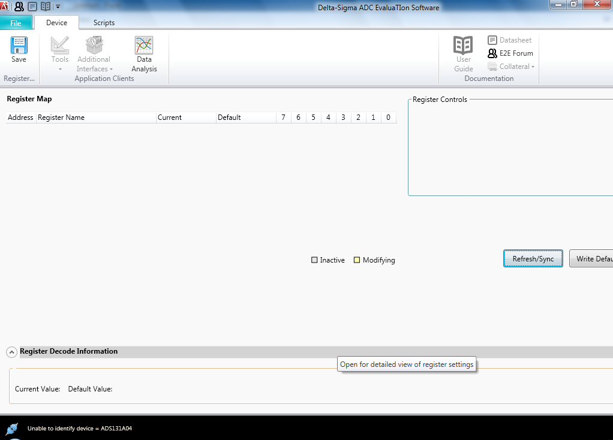Click the connection status icon in status bar
This screenshot has width=613, height=440.
click(12, 429)
